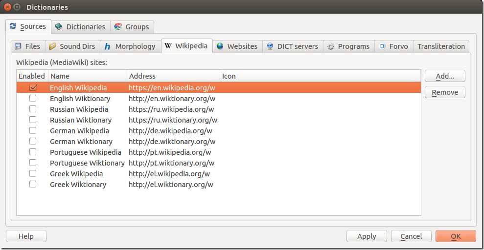Select the Russian Wikipedia name cell
The width and height of the screenshot is (484, 250).
[87, 109]
